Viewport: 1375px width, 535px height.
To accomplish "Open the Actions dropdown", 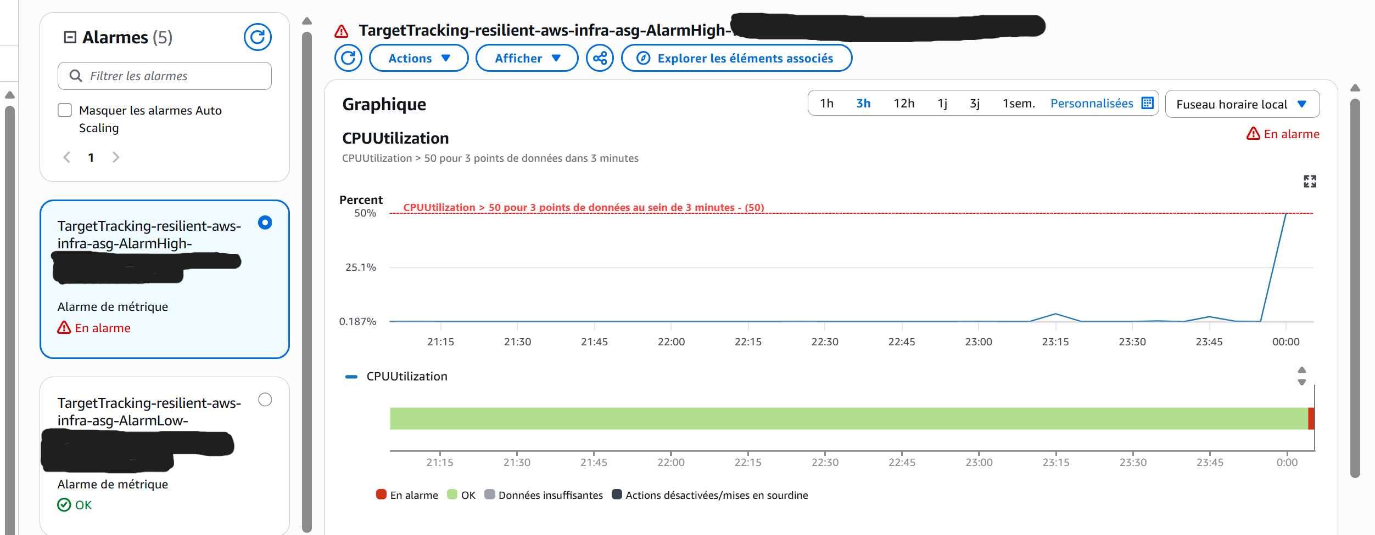I will pyautogui.click(x=419, y=58).
